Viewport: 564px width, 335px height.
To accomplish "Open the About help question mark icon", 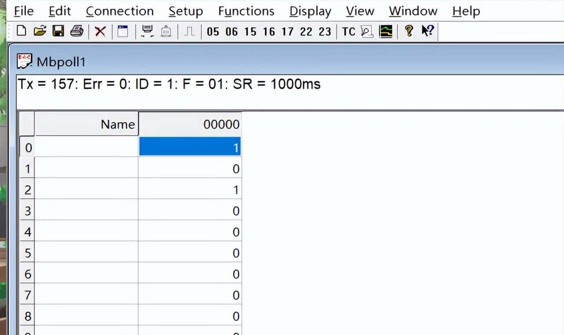I will (x=408, y=31).
